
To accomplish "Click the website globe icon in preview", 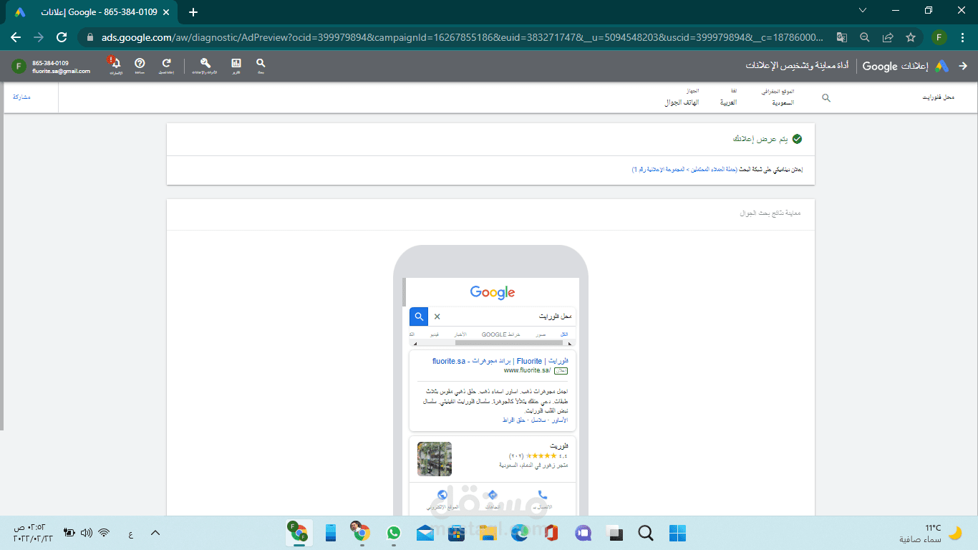I will click(442, 495).
